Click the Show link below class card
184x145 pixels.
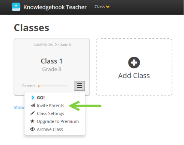[x=19, y=107]
